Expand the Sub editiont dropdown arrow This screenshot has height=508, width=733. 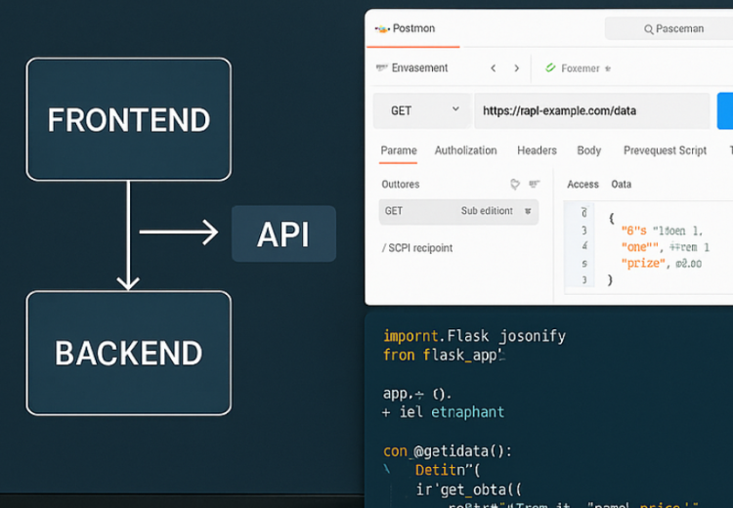pyautogui.click(x=528, y=211)
